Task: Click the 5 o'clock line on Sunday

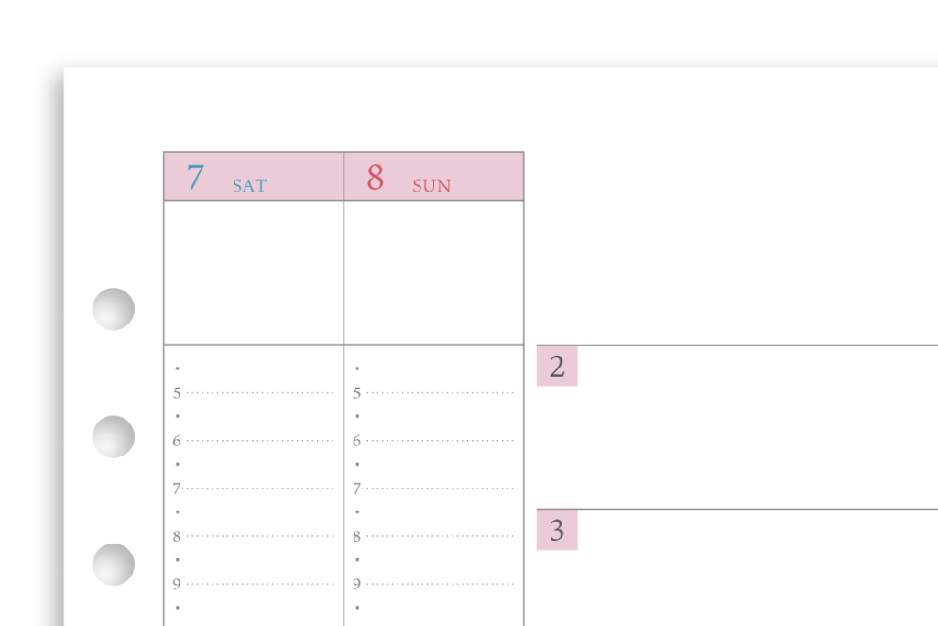Action: (x=433, y=393)
